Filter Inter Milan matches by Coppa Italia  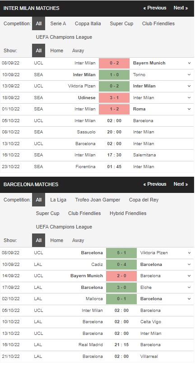[88, 23]
